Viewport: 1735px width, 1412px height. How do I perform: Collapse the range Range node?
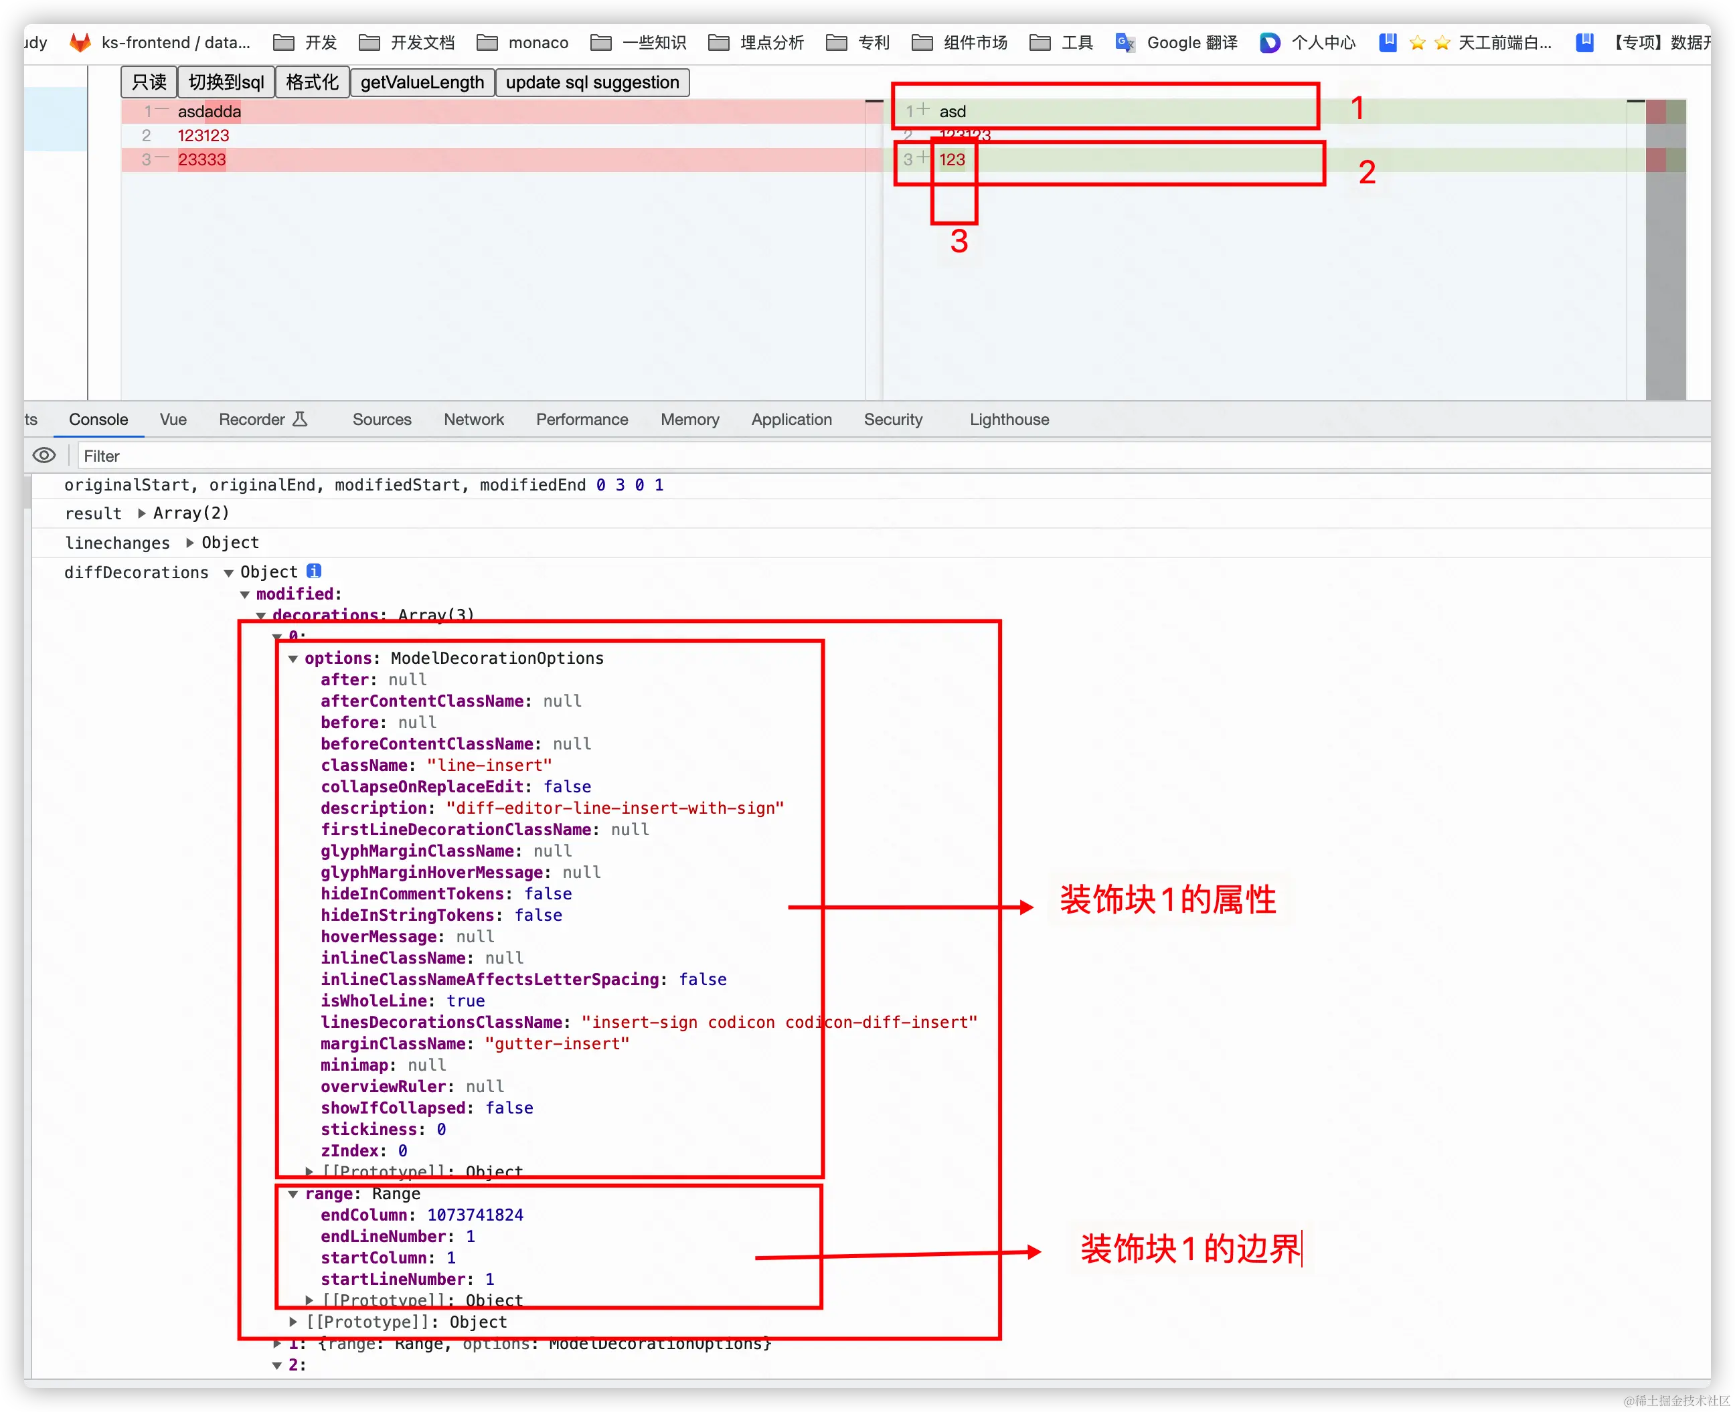293,1194
